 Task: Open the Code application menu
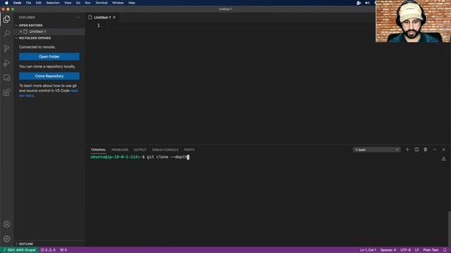point(17,3)
